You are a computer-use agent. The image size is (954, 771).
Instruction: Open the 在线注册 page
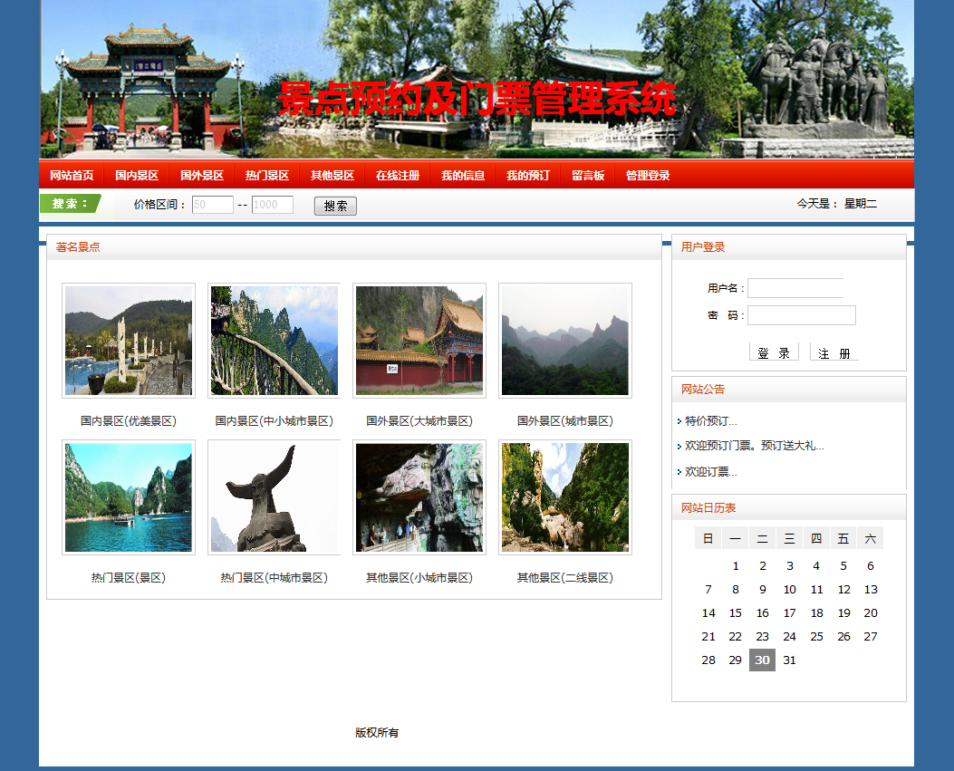click(x=398, y=175)
